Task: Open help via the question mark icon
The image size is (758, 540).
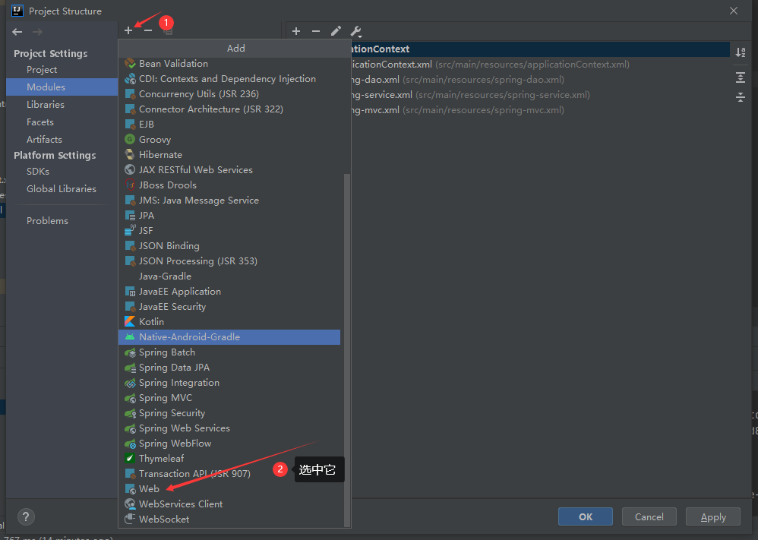Action: (x=25, y=516)
